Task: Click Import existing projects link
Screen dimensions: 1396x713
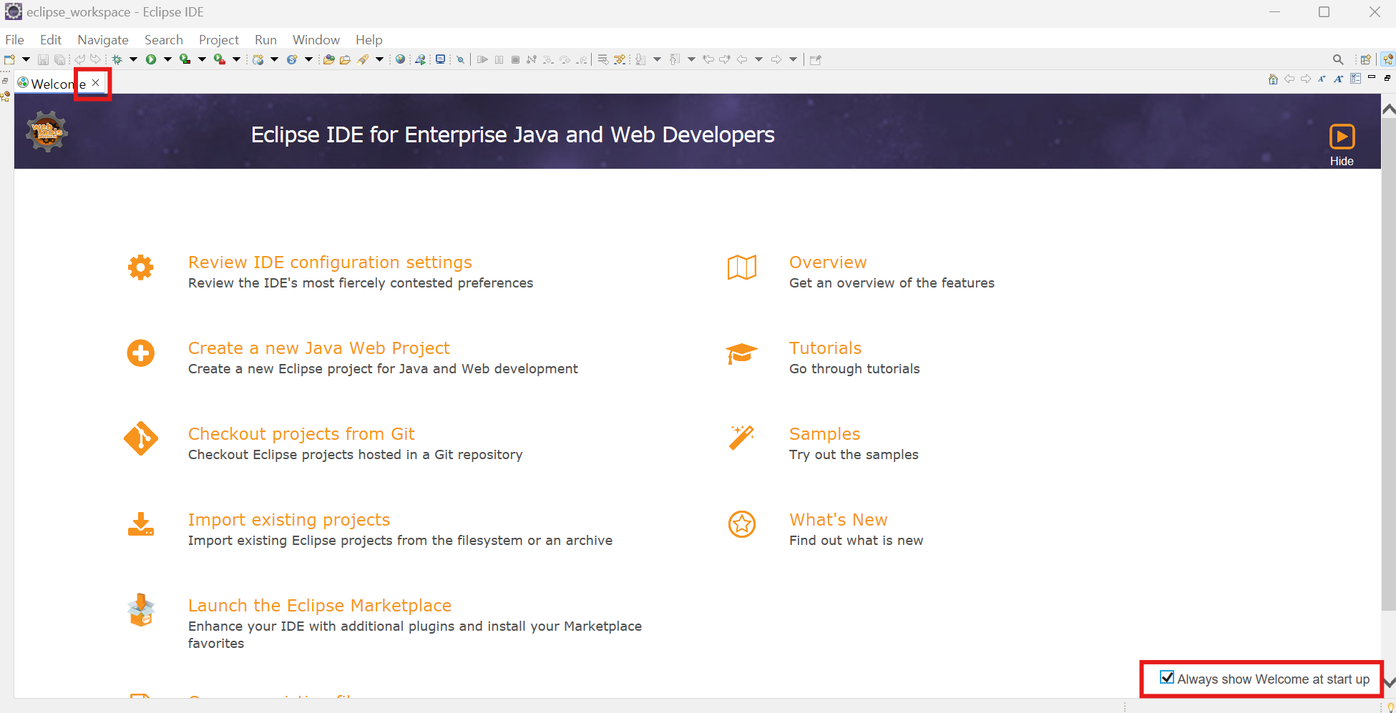Action: point(289,520)
